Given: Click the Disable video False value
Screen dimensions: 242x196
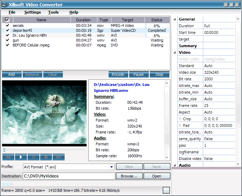Looking at the screenshot, I should click(208, 159).
